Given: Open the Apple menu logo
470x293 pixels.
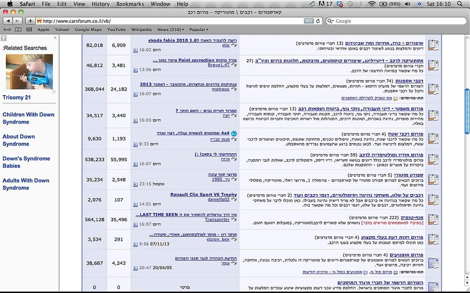Looking at the screenshot, I should (x=10, y=4).
